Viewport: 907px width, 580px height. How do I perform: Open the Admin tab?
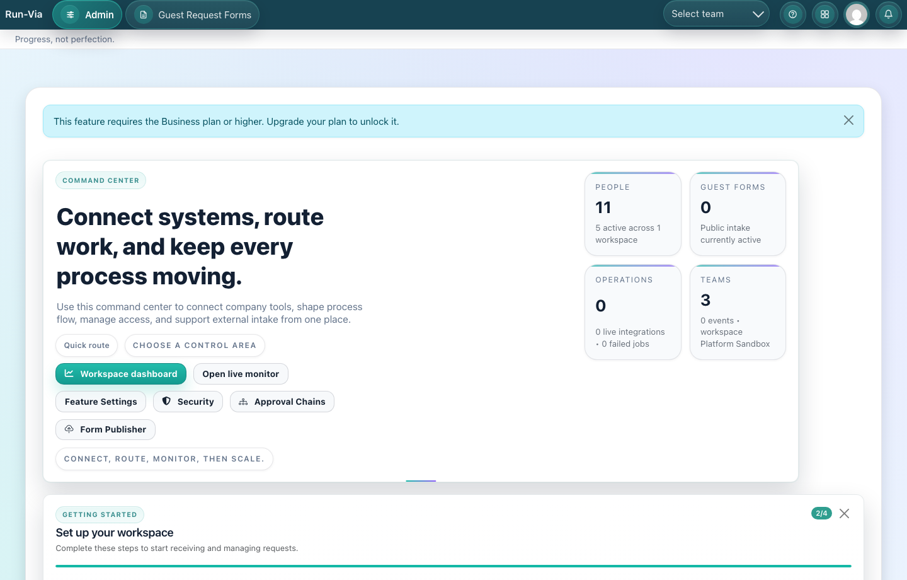tap(88, 14)
